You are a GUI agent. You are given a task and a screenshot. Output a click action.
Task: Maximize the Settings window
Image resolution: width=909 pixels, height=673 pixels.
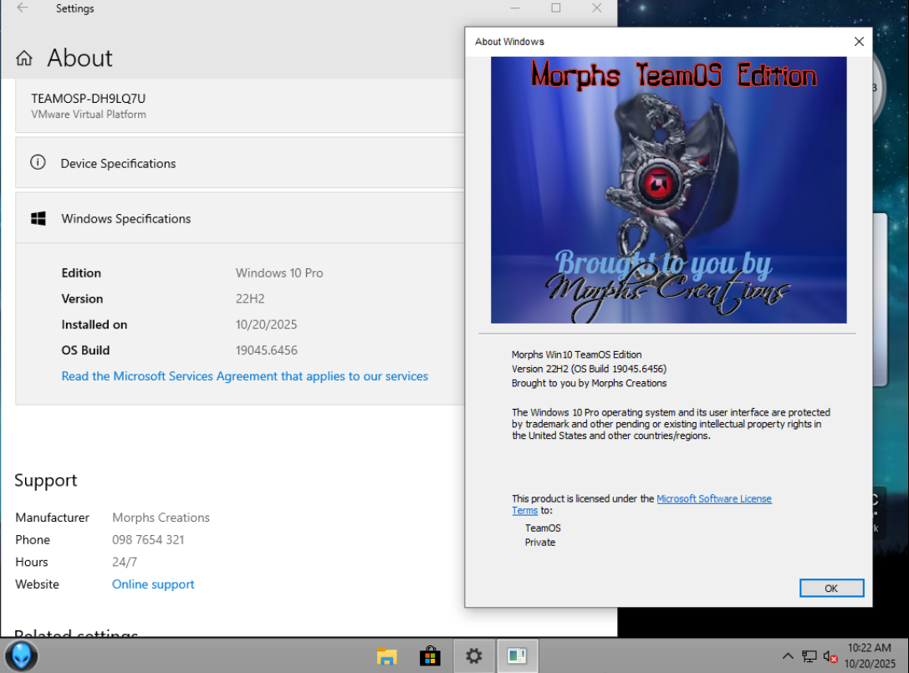[555, 8]
